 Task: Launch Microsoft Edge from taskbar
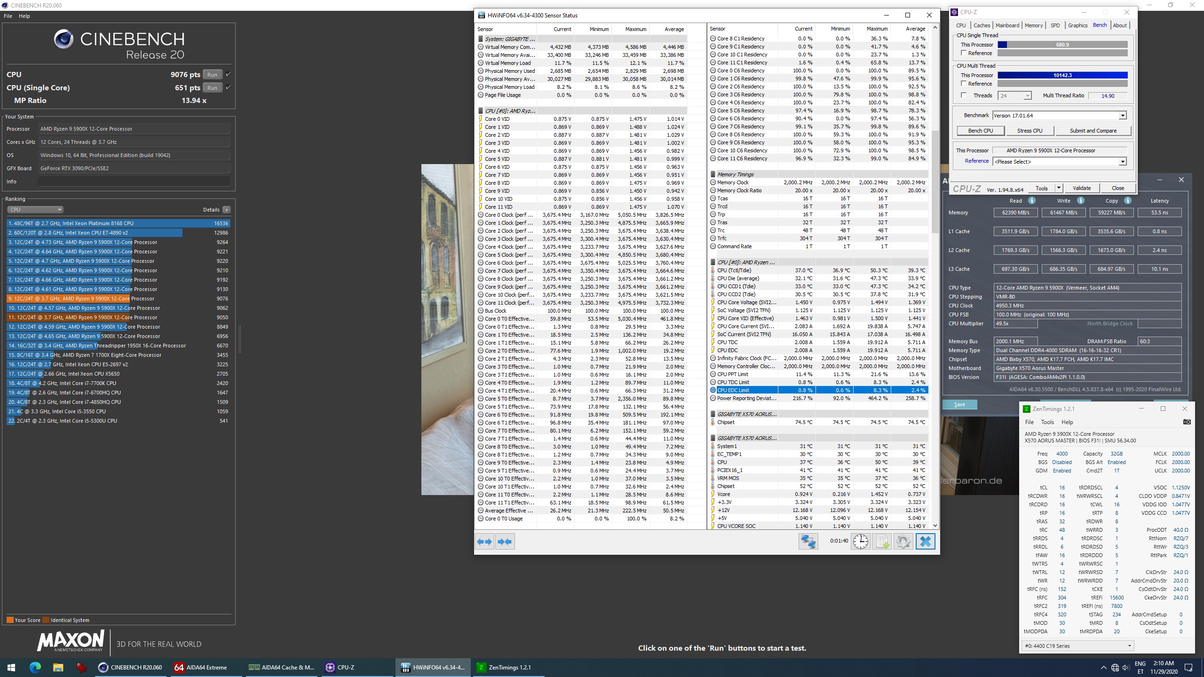(35, 667)
